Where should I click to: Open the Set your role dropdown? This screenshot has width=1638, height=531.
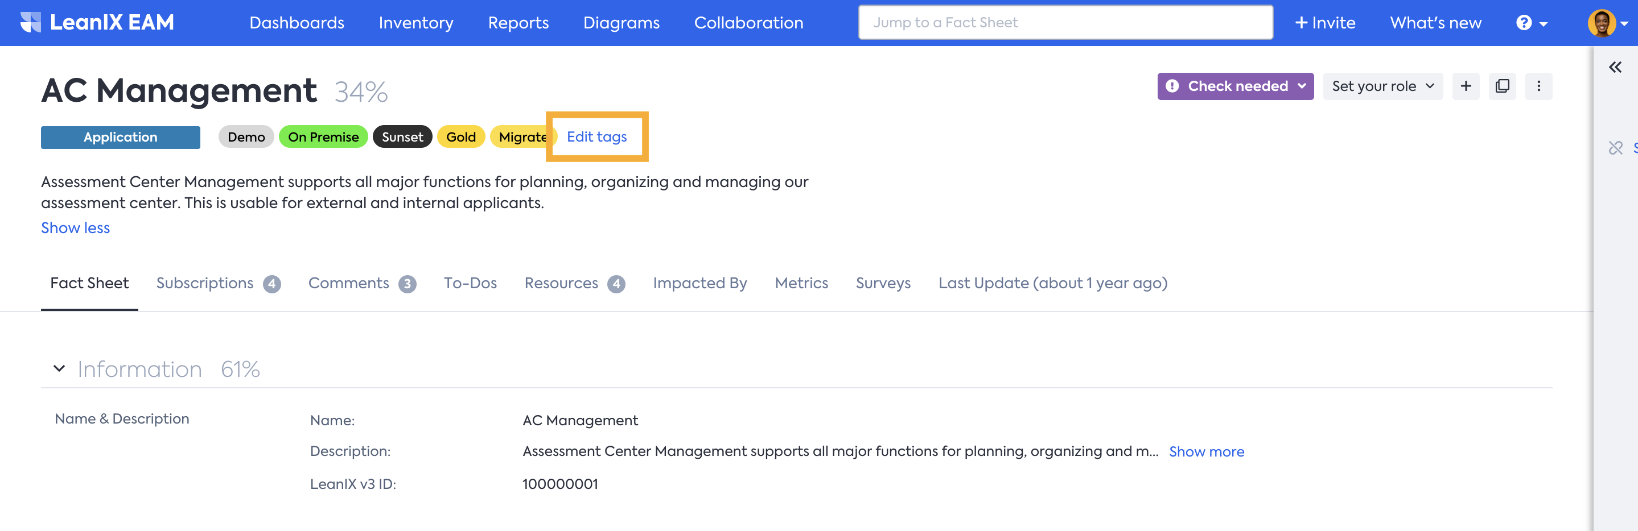click(x=1382, y=86)
